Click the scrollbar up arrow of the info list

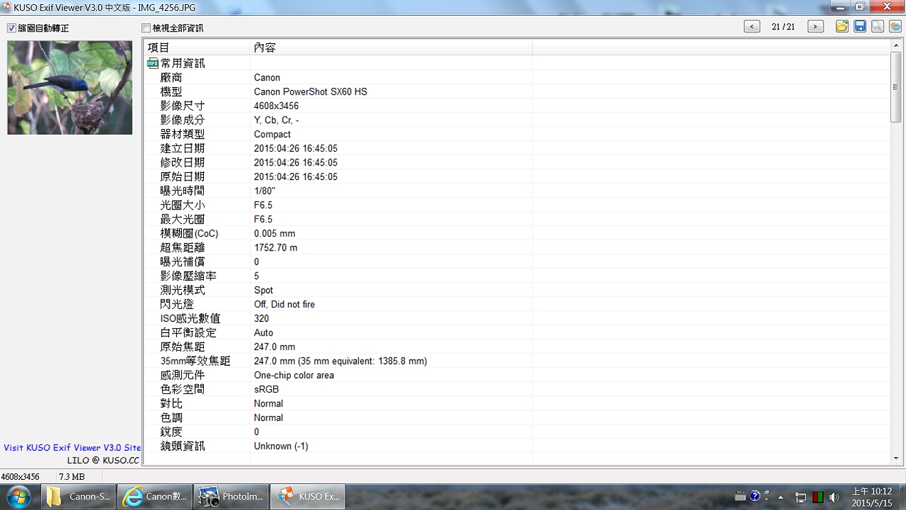click(896, 45)
